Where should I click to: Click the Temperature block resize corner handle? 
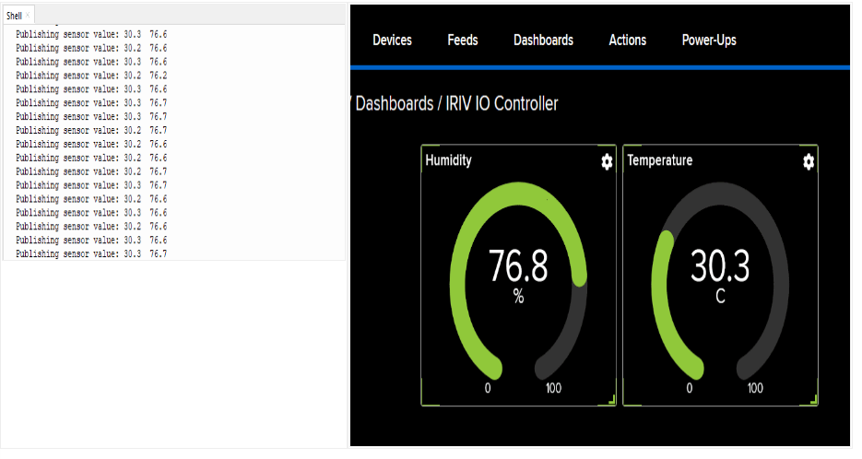point(813,401)
